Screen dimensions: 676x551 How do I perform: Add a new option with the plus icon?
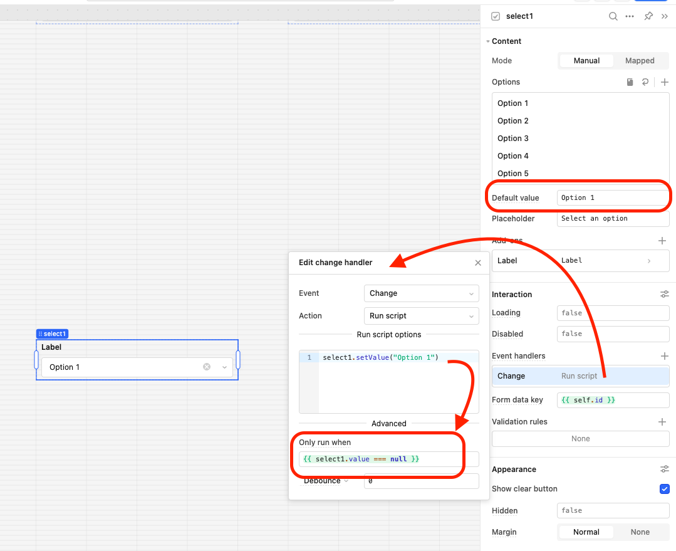point(664,81)
